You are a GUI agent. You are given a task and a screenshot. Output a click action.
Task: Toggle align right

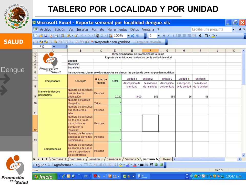[189, 36]
